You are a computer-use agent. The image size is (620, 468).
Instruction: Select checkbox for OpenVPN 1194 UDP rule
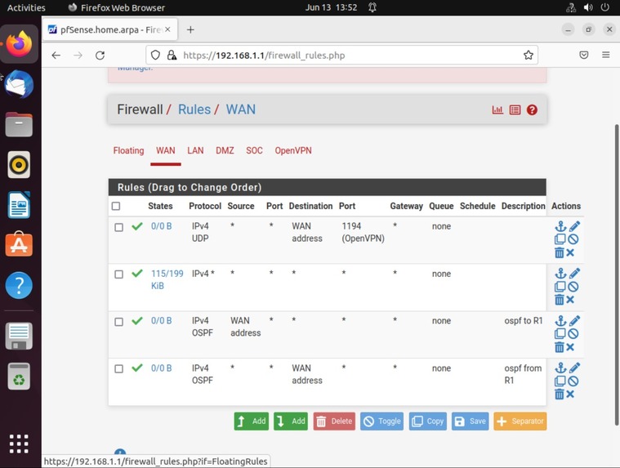point(118,227)
